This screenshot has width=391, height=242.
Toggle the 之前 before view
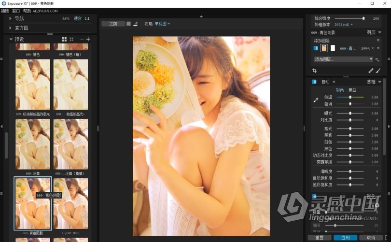[x=113, y=24]
